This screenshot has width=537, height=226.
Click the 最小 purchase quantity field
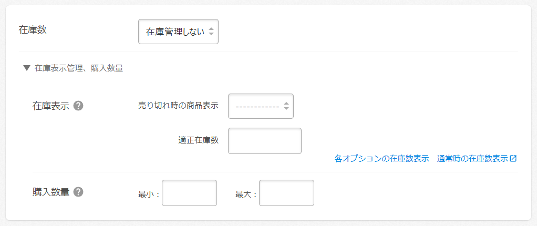pos(189,193)
